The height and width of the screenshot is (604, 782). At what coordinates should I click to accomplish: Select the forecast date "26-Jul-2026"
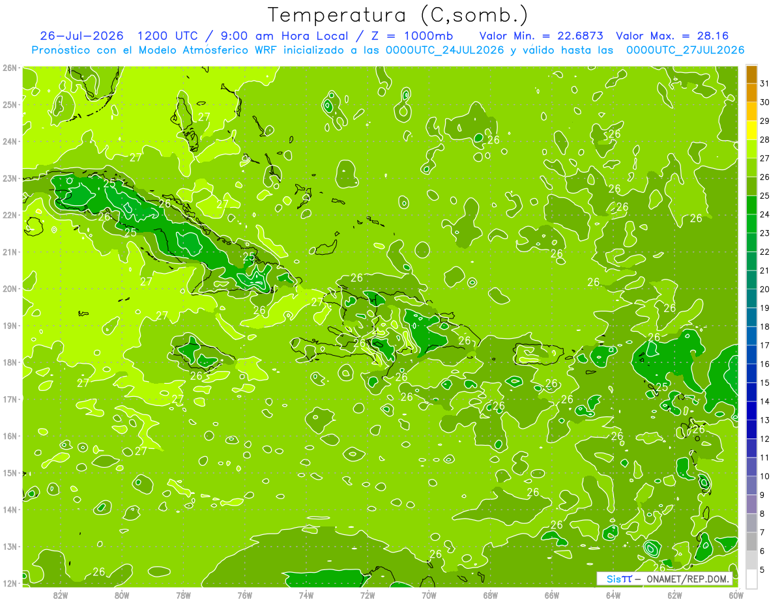click(81, 36)
